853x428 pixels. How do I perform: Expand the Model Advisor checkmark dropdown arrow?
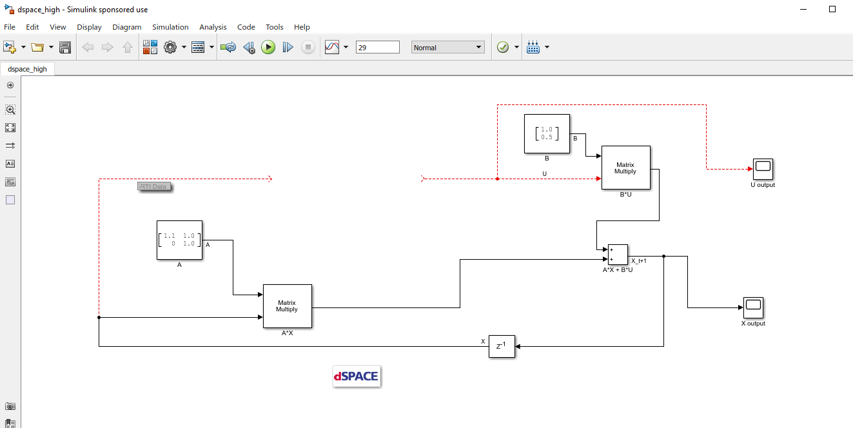click(516, 47)
